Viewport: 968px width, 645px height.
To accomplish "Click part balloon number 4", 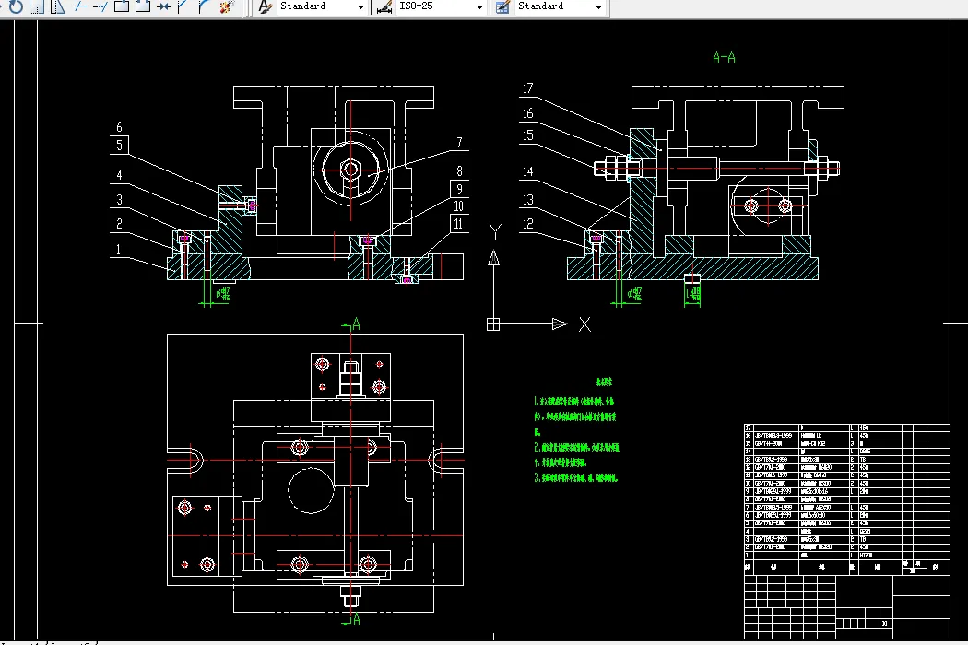I will (119, 175).
